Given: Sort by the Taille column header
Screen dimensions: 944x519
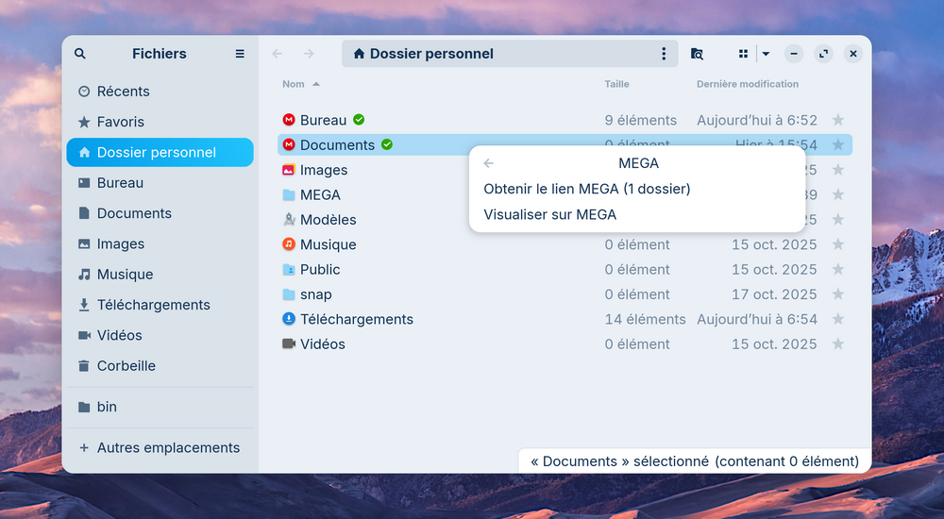Looking at the screenshot, I should click(x=616, y=84).
